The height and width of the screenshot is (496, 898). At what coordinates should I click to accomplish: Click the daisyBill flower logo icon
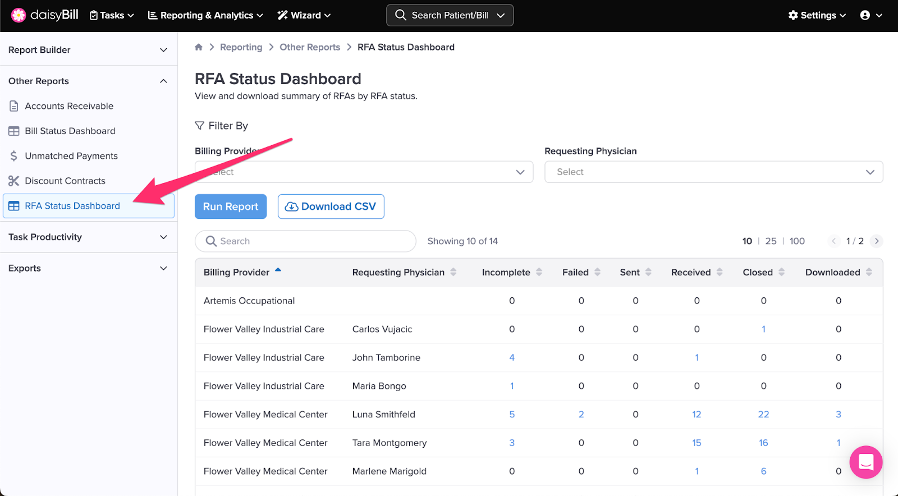19,15
